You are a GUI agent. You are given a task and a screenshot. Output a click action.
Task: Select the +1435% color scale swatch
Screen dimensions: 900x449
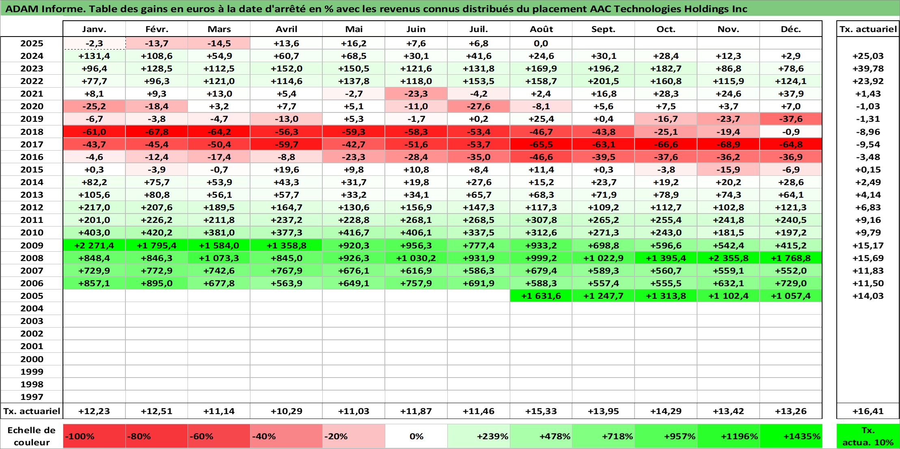pyautogui.click(x=791, y=436)
